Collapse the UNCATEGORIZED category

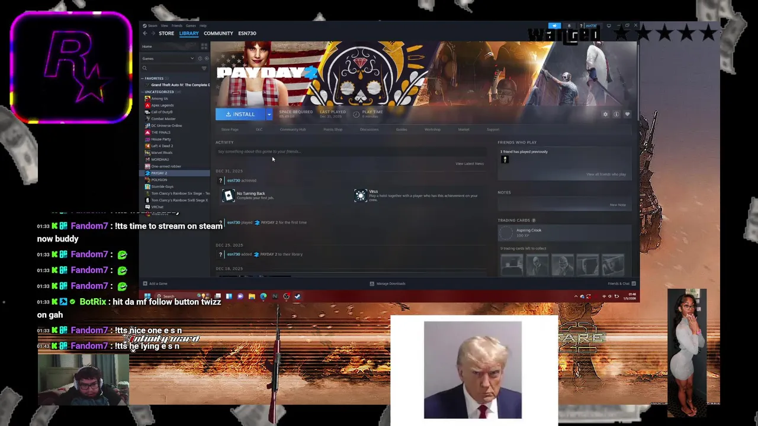pos(143,92)
